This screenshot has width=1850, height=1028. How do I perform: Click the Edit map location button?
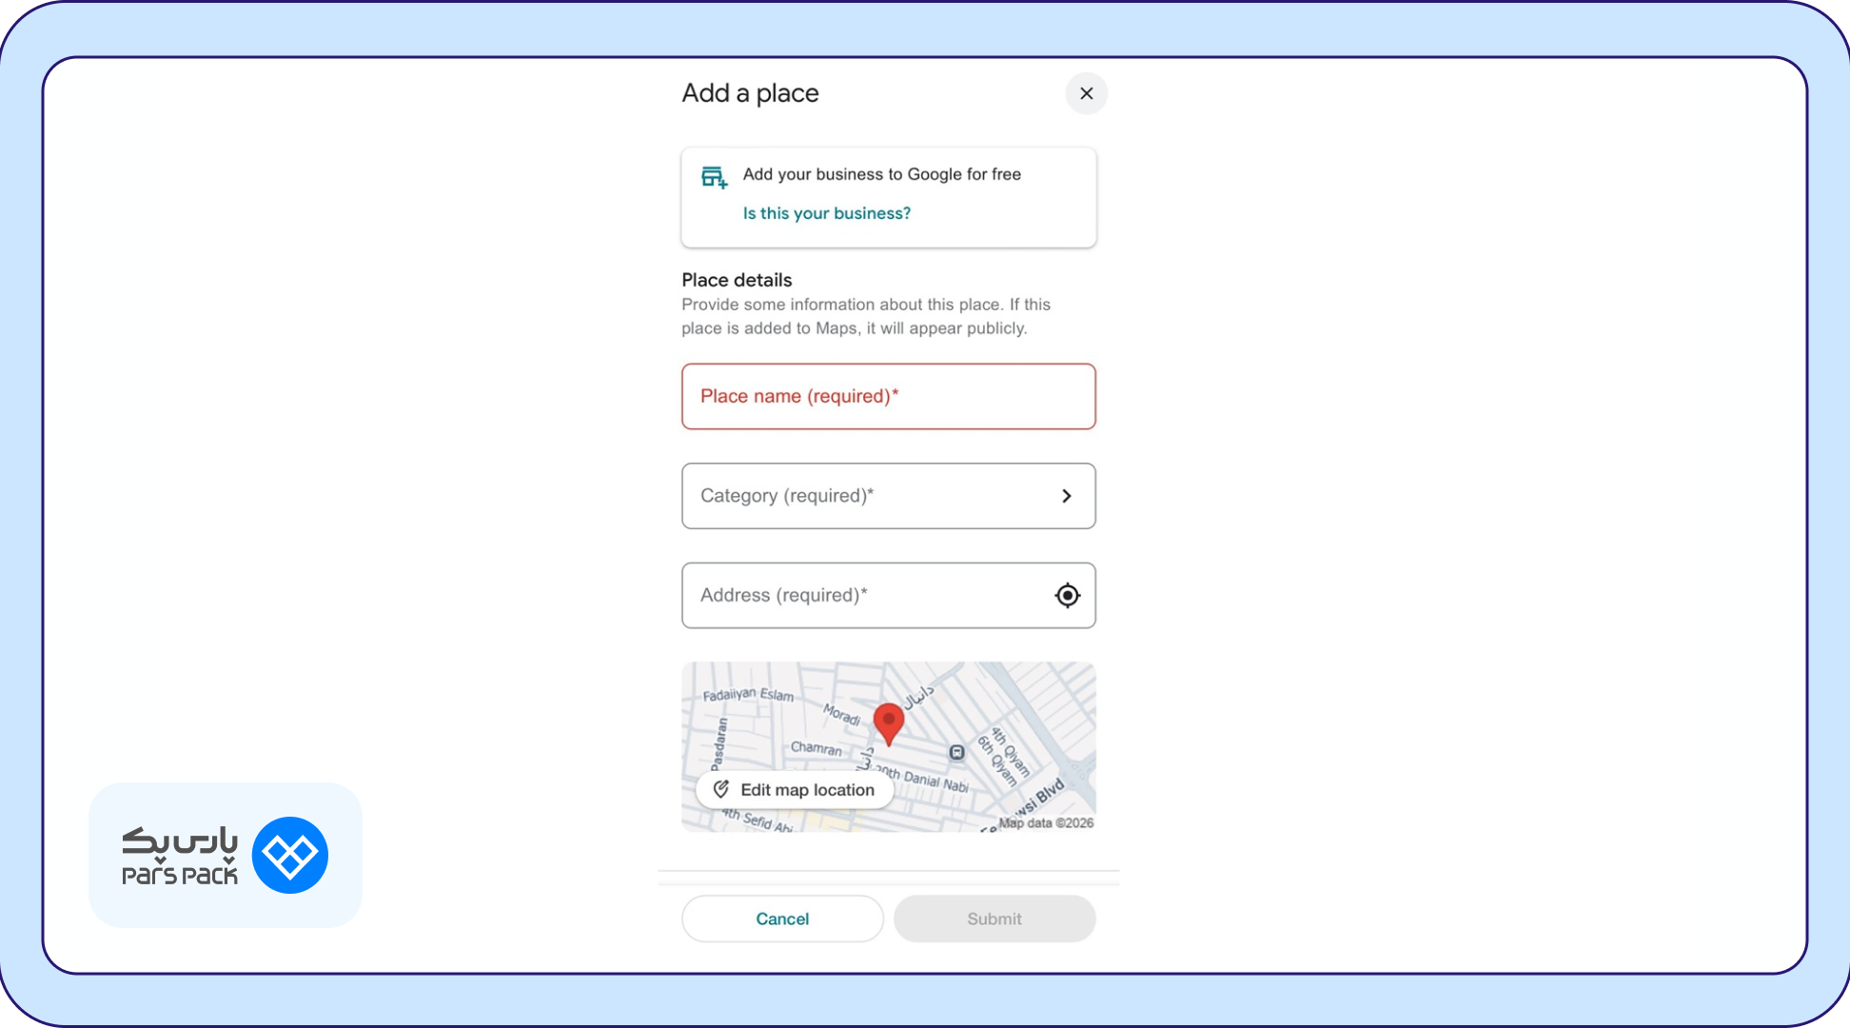[794, 790]
